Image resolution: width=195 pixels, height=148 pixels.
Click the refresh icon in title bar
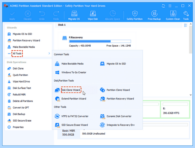pyautogui.click(x=163, y=6)
